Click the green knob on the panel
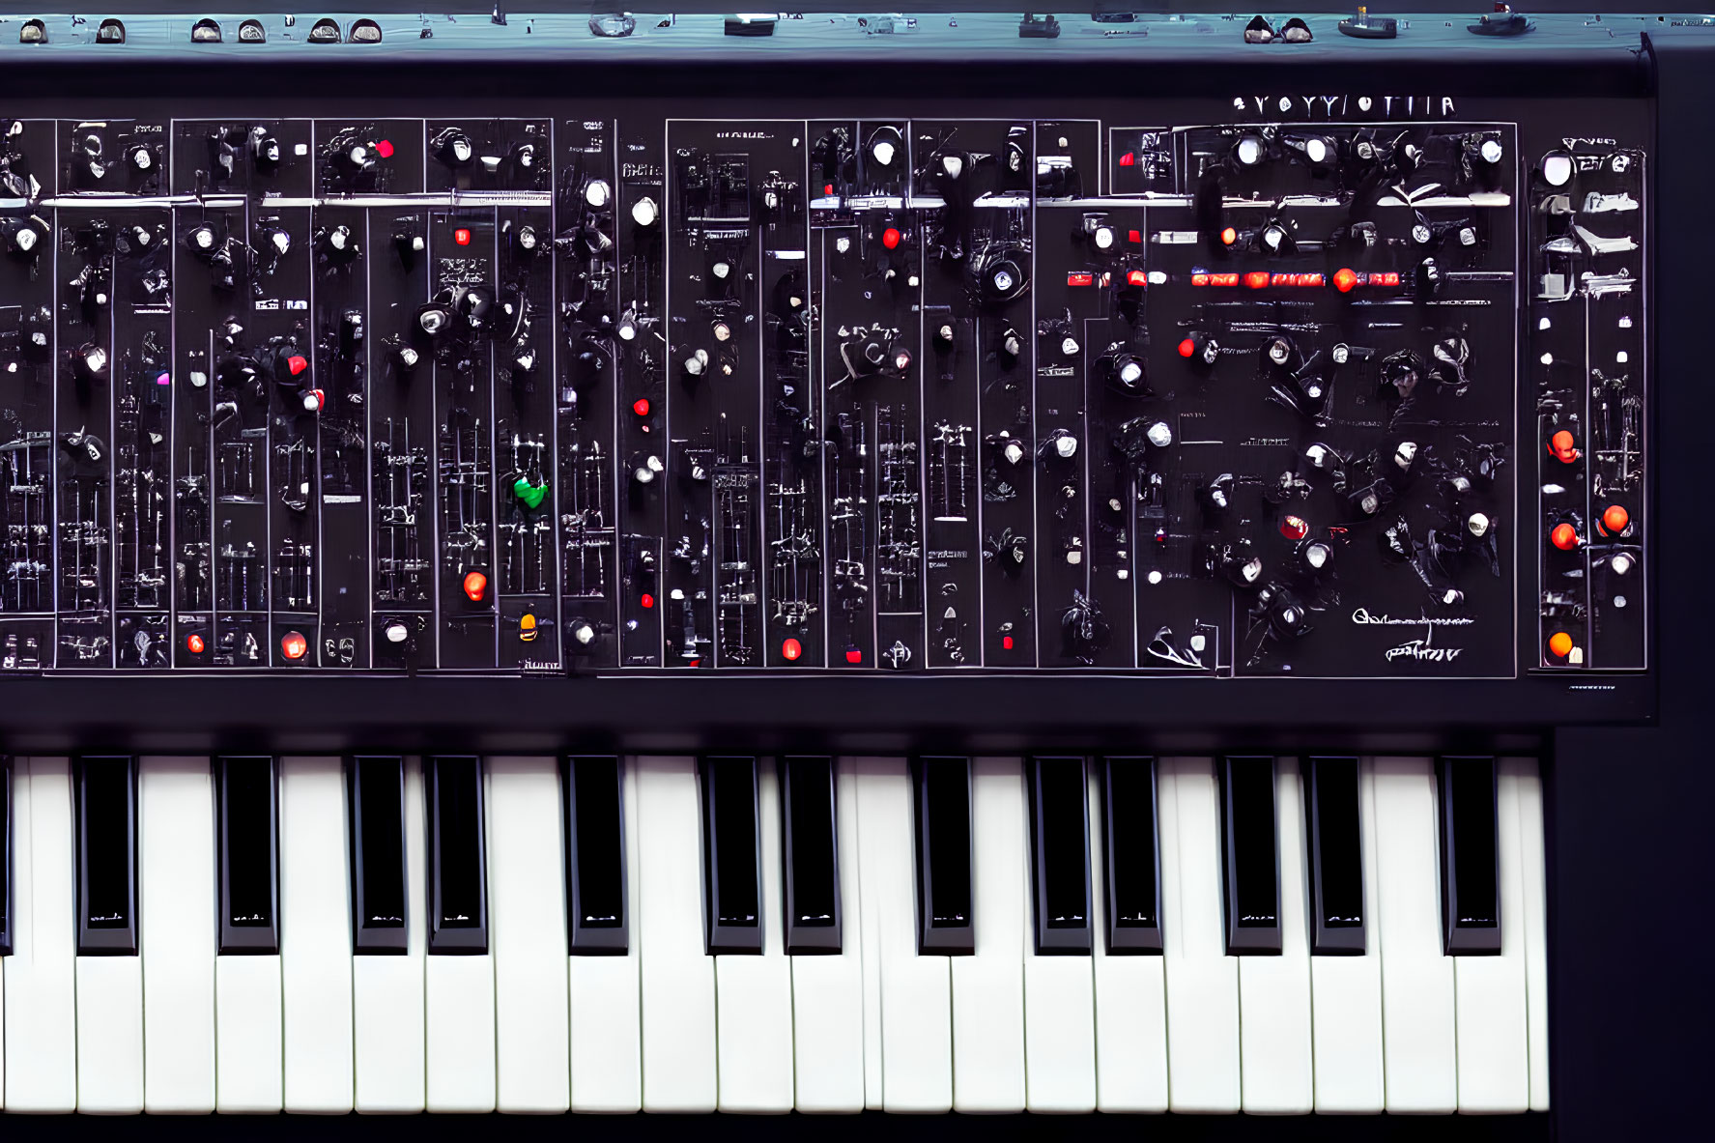The height and width of the screenshot is (1143, 1715). coord(529,492)
